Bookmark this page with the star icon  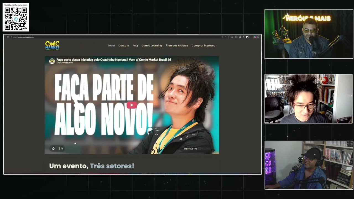coord(228,37)
